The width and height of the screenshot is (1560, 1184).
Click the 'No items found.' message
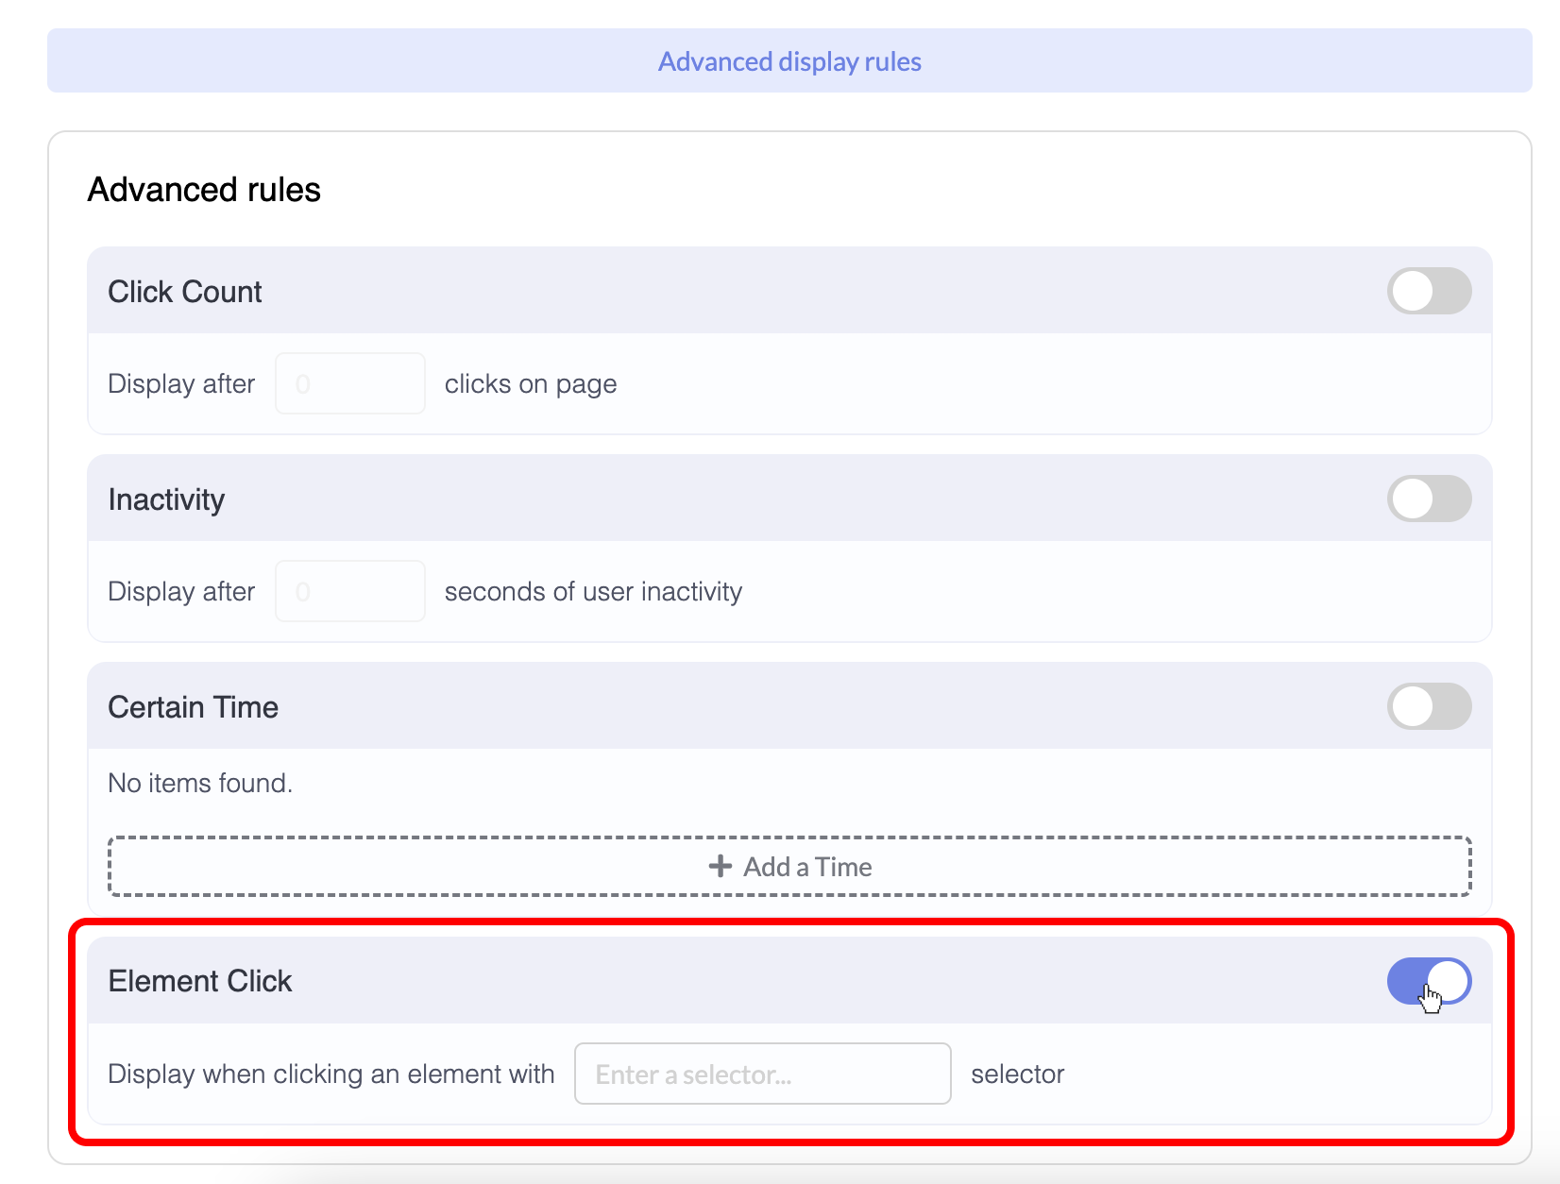200,783
